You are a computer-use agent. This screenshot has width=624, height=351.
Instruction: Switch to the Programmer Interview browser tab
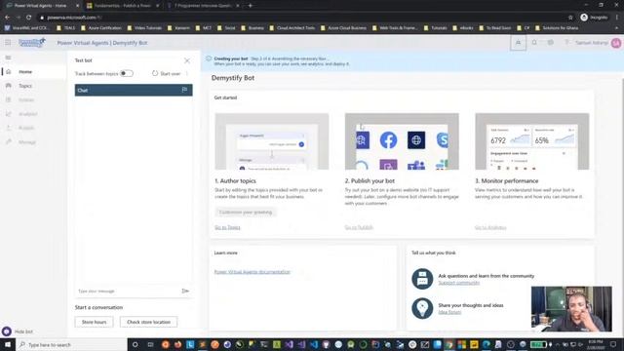click(204, 6)
